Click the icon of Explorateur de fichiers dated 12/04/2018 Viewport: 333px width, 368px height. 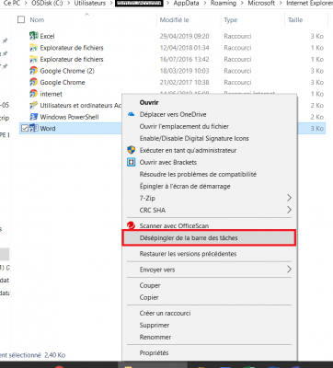pos(33,48)
